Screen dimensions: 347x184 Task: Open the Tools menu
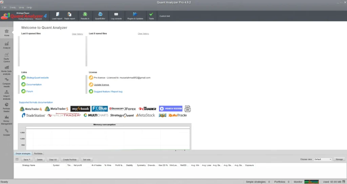(13, 7)
